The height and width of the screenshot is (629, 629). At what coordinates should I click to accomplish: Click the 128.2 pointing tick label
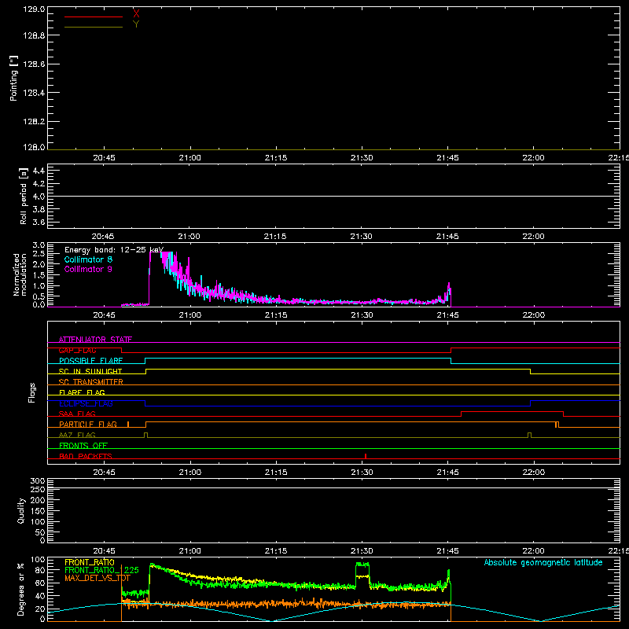(34, 122)
